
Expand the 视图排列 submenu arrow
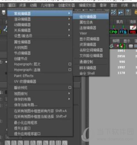point(69,93)
